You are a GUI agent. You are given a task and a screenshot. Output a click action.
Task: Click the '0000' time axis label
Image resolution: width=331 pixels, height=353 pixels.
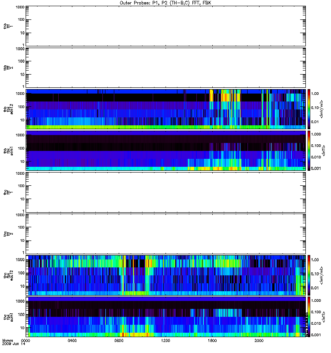[x=26, y=341]
